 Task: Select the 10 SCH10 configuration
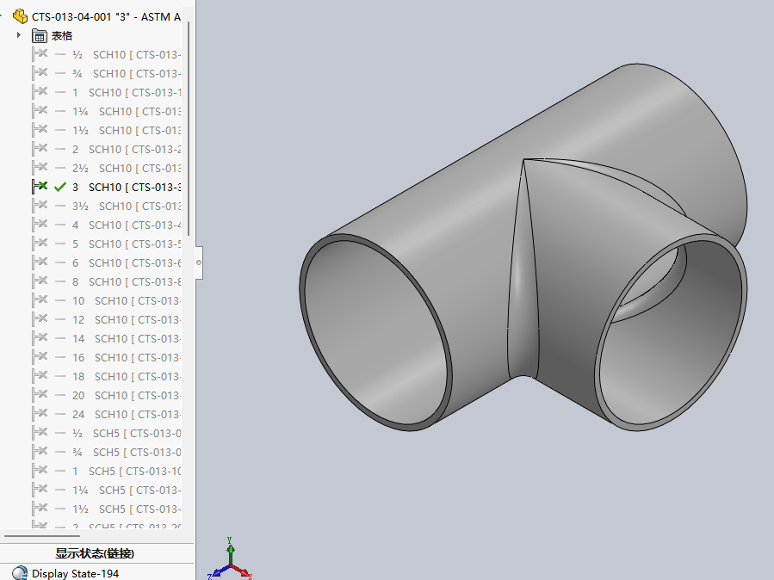(127, 301)
